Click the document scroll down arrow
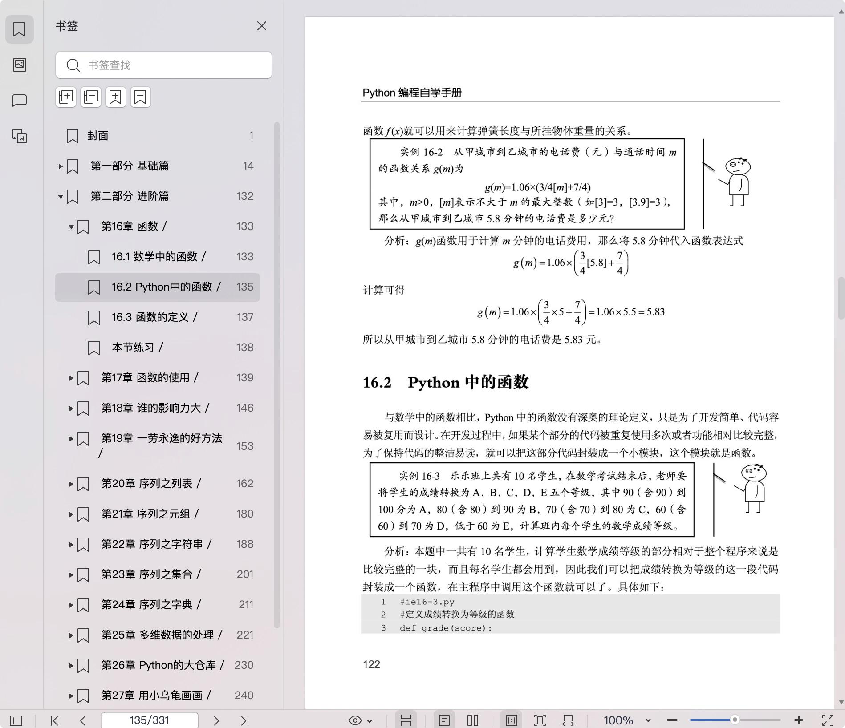Screen dimensions: 845x728 841,702
